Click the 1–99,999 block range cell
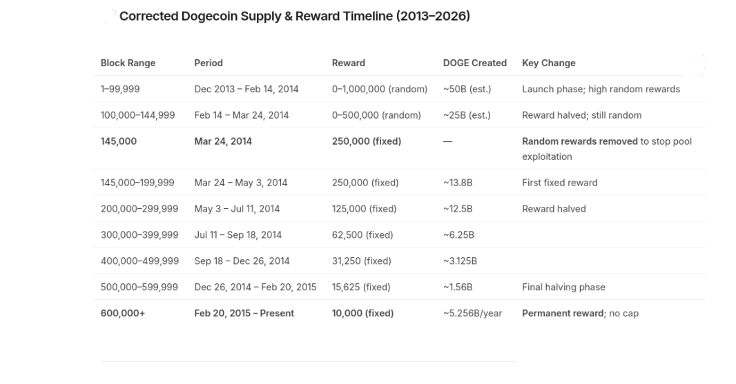This screenshot has height=384, width=736. tap(120, 89)
